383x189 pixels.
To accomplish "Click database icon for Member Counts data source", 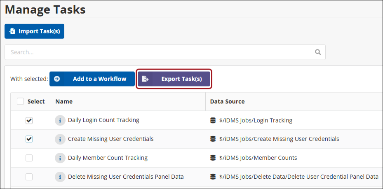I will pos(213,158).
